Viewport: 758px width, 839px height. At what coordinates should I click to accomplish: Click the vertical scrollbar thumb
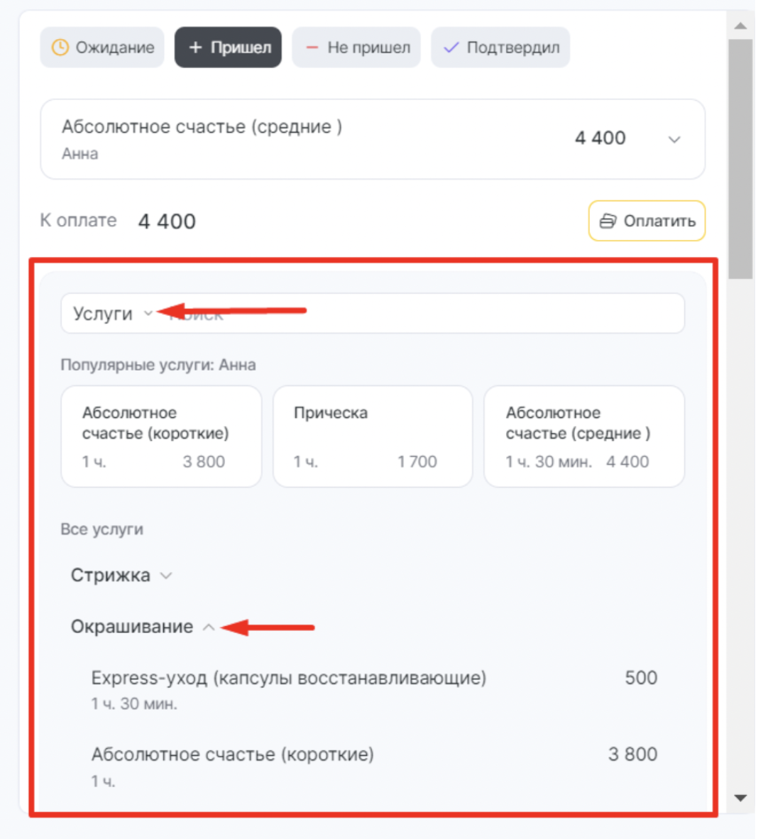(740, 159)
